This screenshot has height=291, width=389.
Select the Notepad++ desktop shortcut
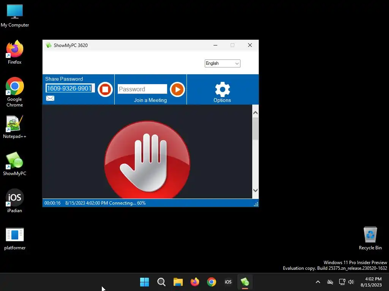pyautogui.click(x=15, y=127)
